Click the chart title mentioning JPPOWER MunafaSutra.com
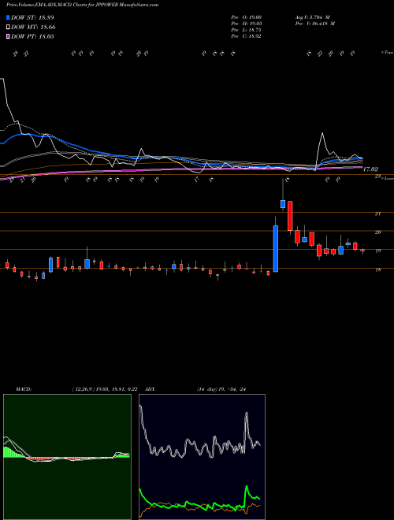 tap(82, 5)
